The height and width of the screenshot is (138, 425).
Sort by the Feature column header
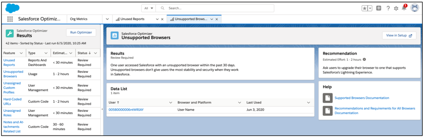[x=9, y=53]
